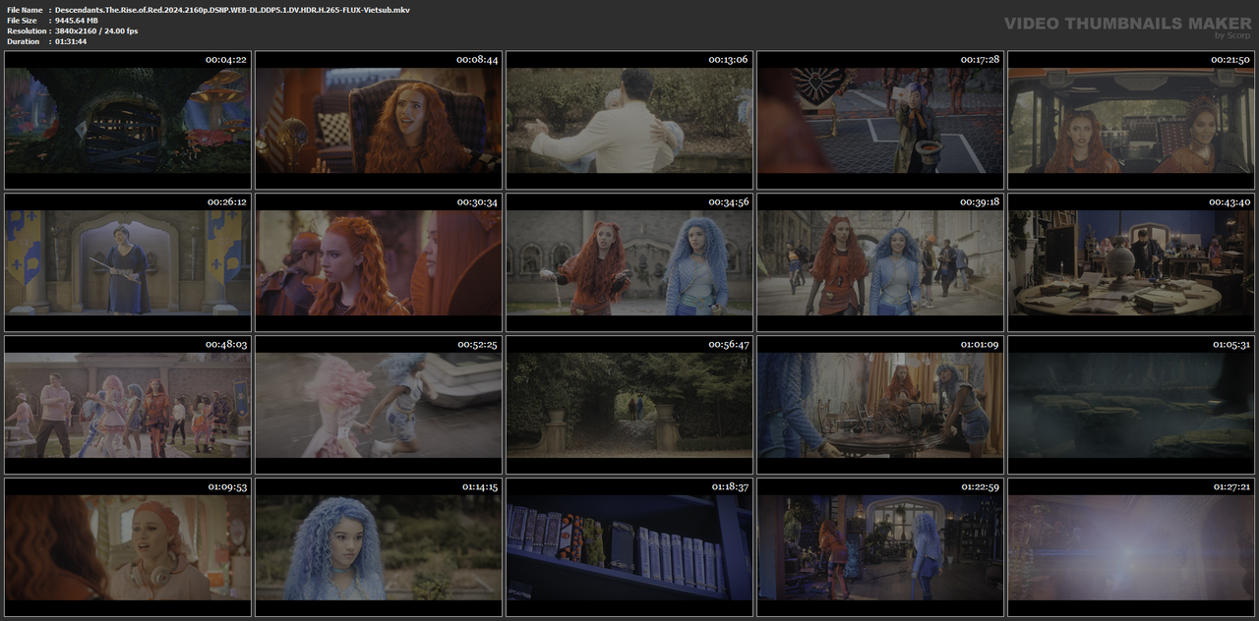This screenshot has width=1259, height=621.
Task: Select the 00:43:40 study room frame
Action: click(x=1131, y=262)
